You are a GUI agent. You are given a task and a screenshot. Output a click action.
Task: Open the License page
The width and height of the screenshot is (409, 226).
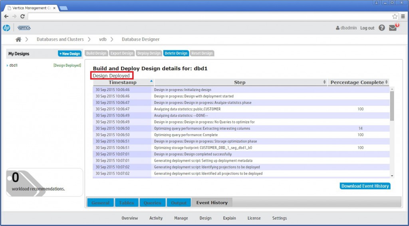[254, 218]
